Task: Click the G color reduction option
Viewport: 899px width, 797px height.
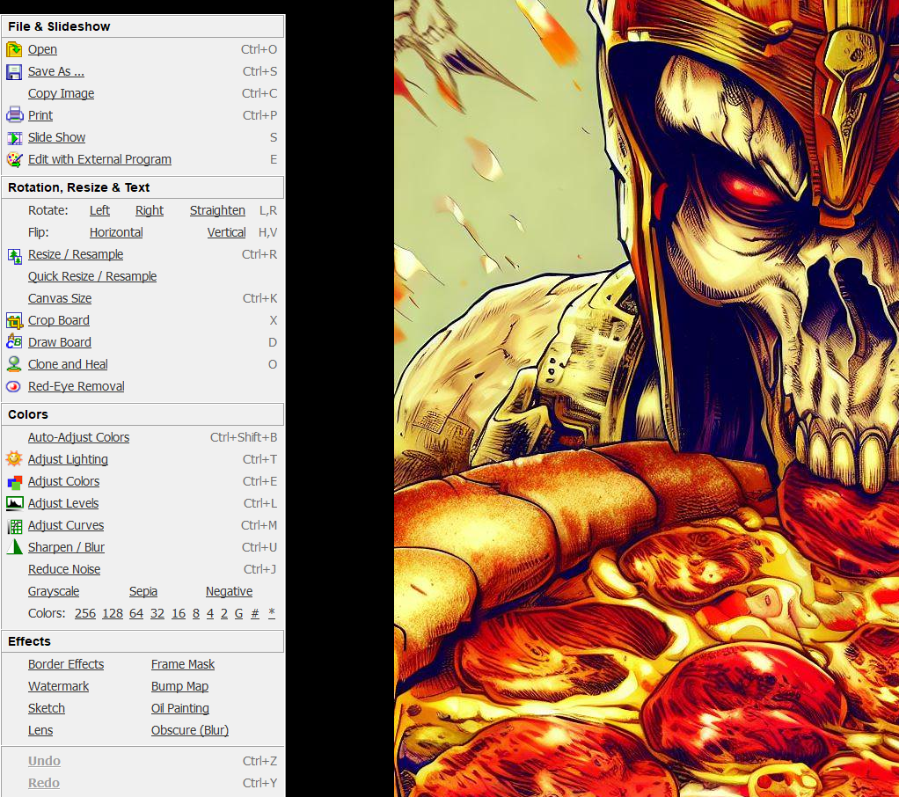Action: (238, 613)
